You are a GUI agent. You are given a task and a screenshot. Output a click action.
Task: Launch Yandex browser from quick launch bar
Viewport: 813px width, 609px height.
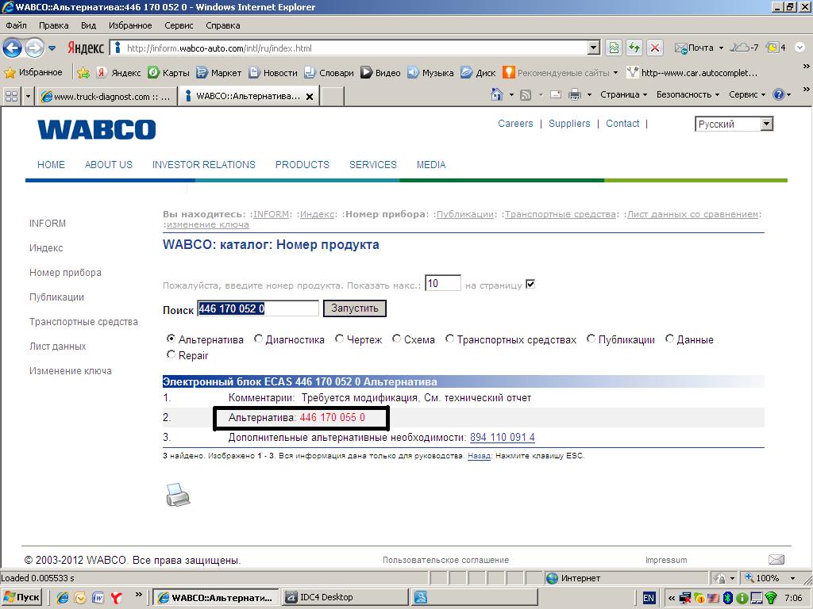[x=116, y=598]
